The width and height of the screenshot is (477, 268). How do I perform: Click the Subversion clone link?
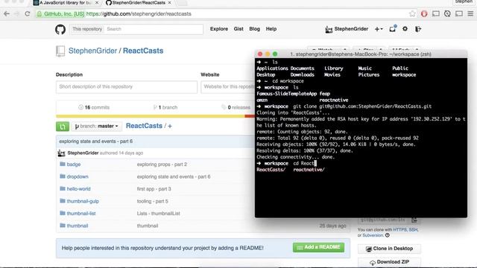tap(373, 235)
